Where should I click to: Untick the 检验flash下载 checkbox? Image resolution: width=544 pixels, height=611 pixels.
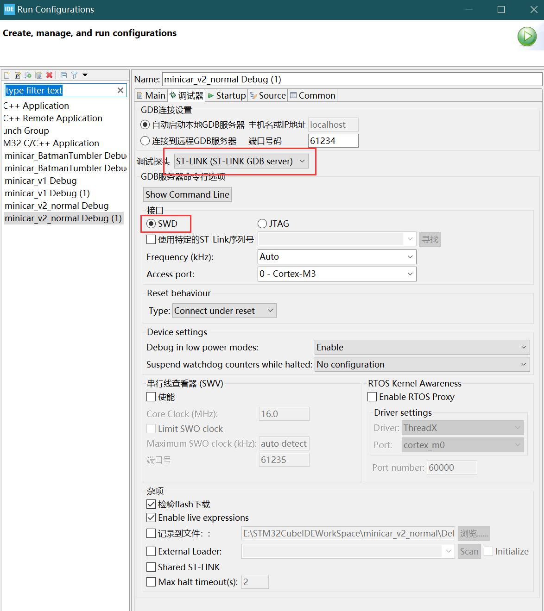(x=151, y=504)
